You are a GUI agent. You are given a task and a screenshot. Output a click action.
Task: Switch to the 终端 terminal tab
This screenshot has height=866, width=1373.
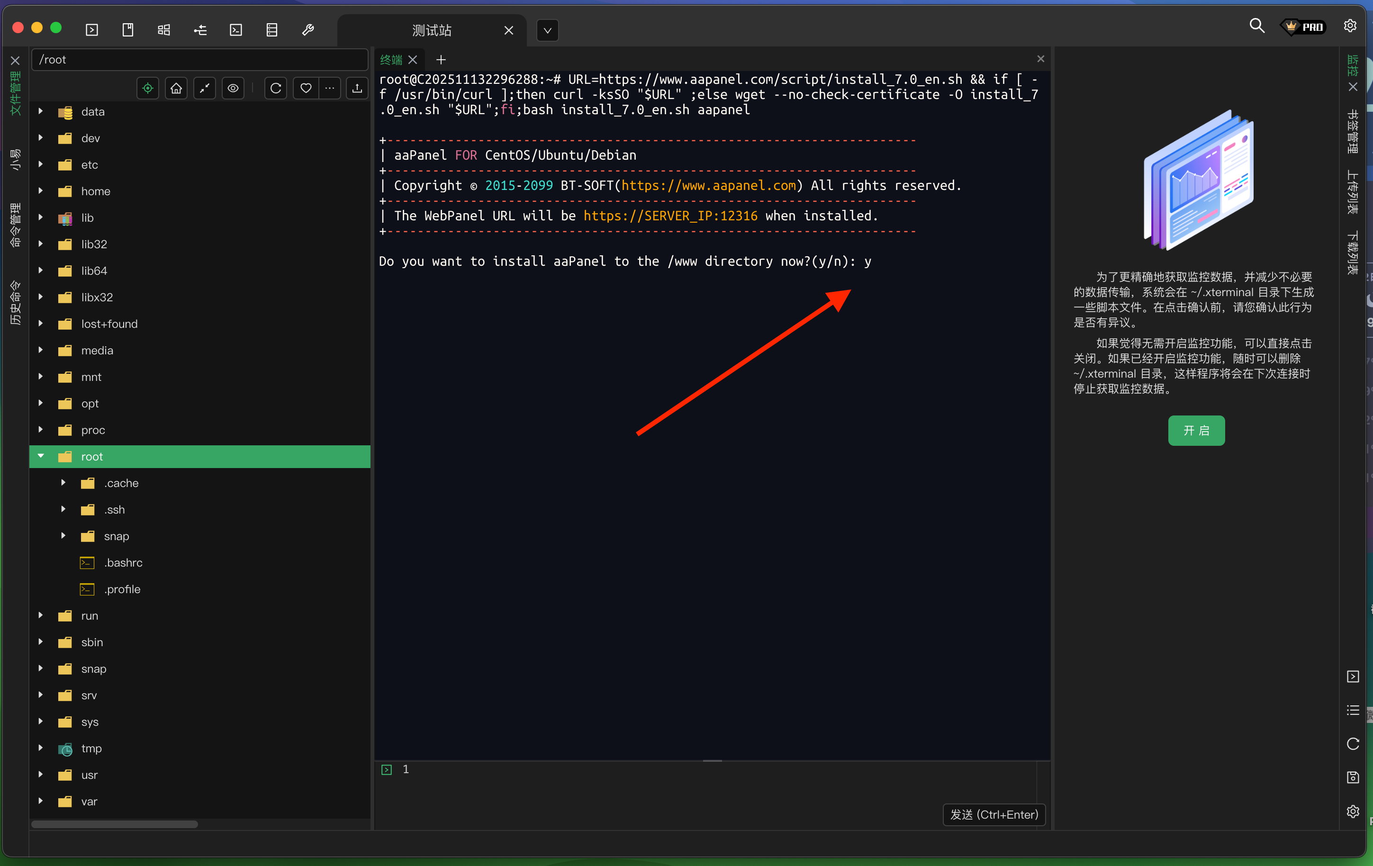[x=391, y=59]
